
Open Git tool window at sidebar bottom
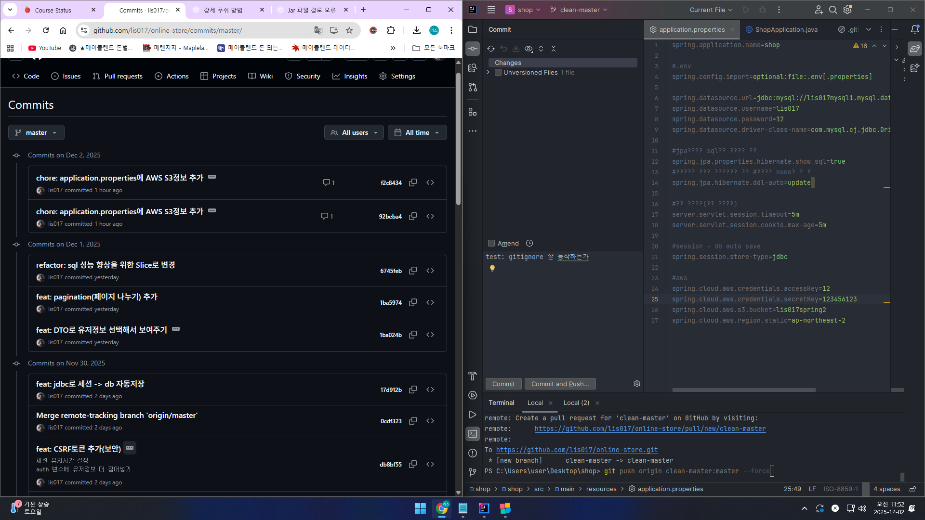pyautogui.click(x=473, y=472)
